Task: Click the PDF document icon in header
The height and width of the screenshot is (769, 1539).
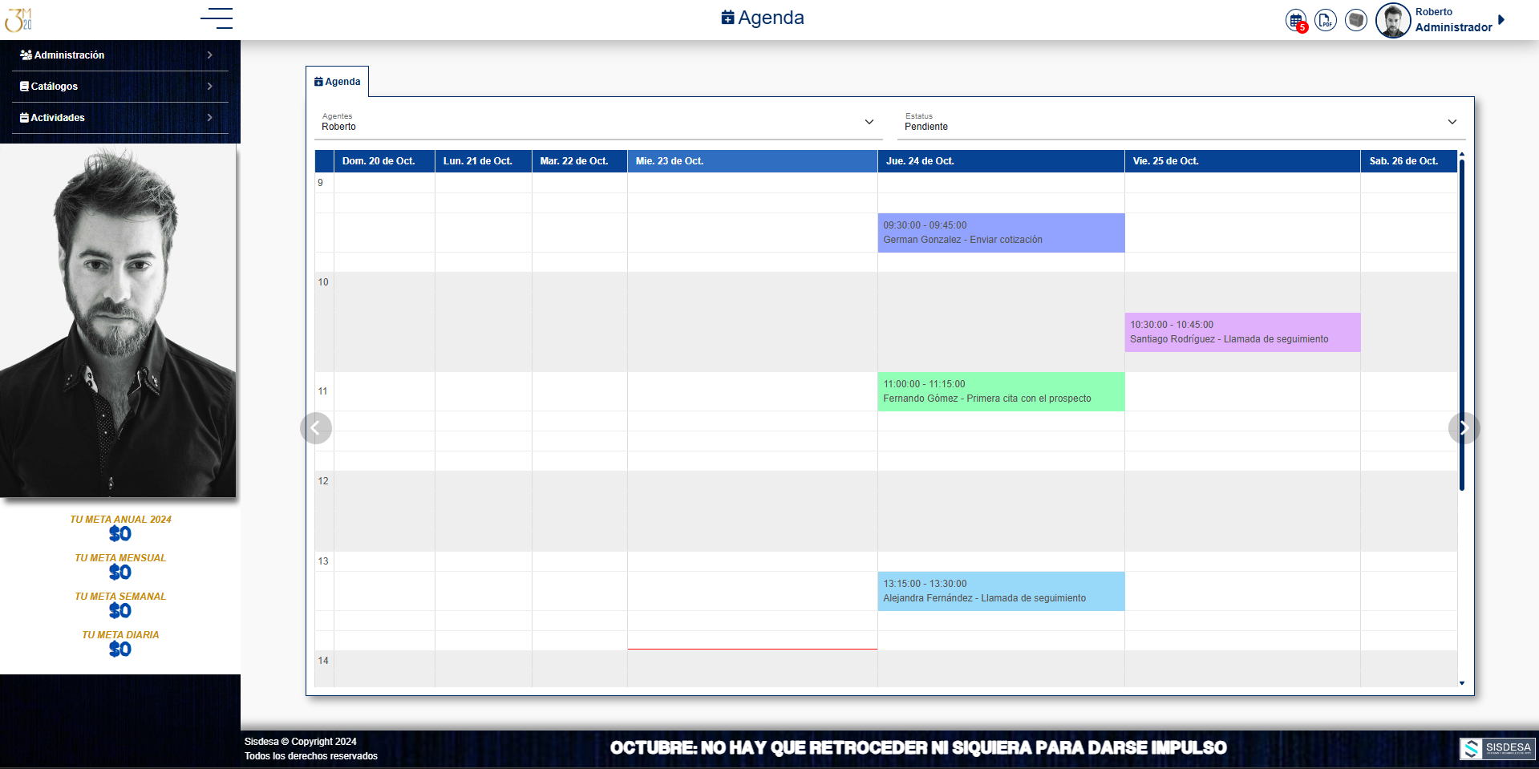Action: point(1326,20)
